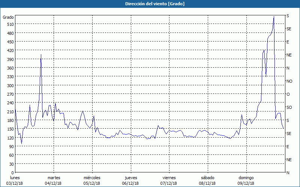The width and height of the screenshot is (300, 187).
Task: Click the 'sábado' day label
Action: pos(208,178)
